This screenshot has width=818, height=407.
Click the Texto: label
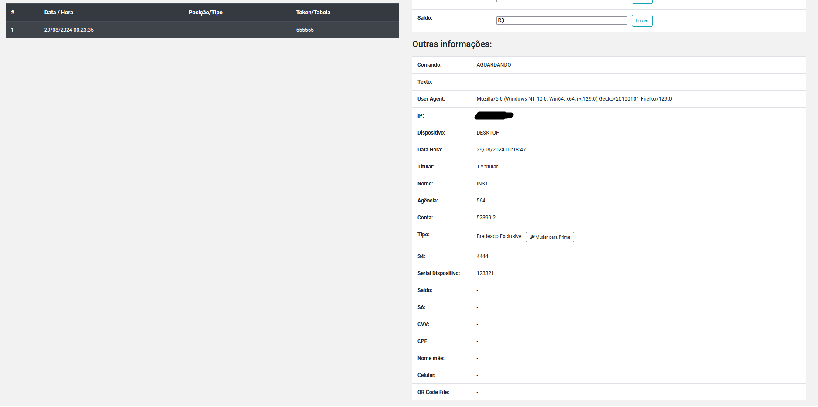[x=424, y=82]
